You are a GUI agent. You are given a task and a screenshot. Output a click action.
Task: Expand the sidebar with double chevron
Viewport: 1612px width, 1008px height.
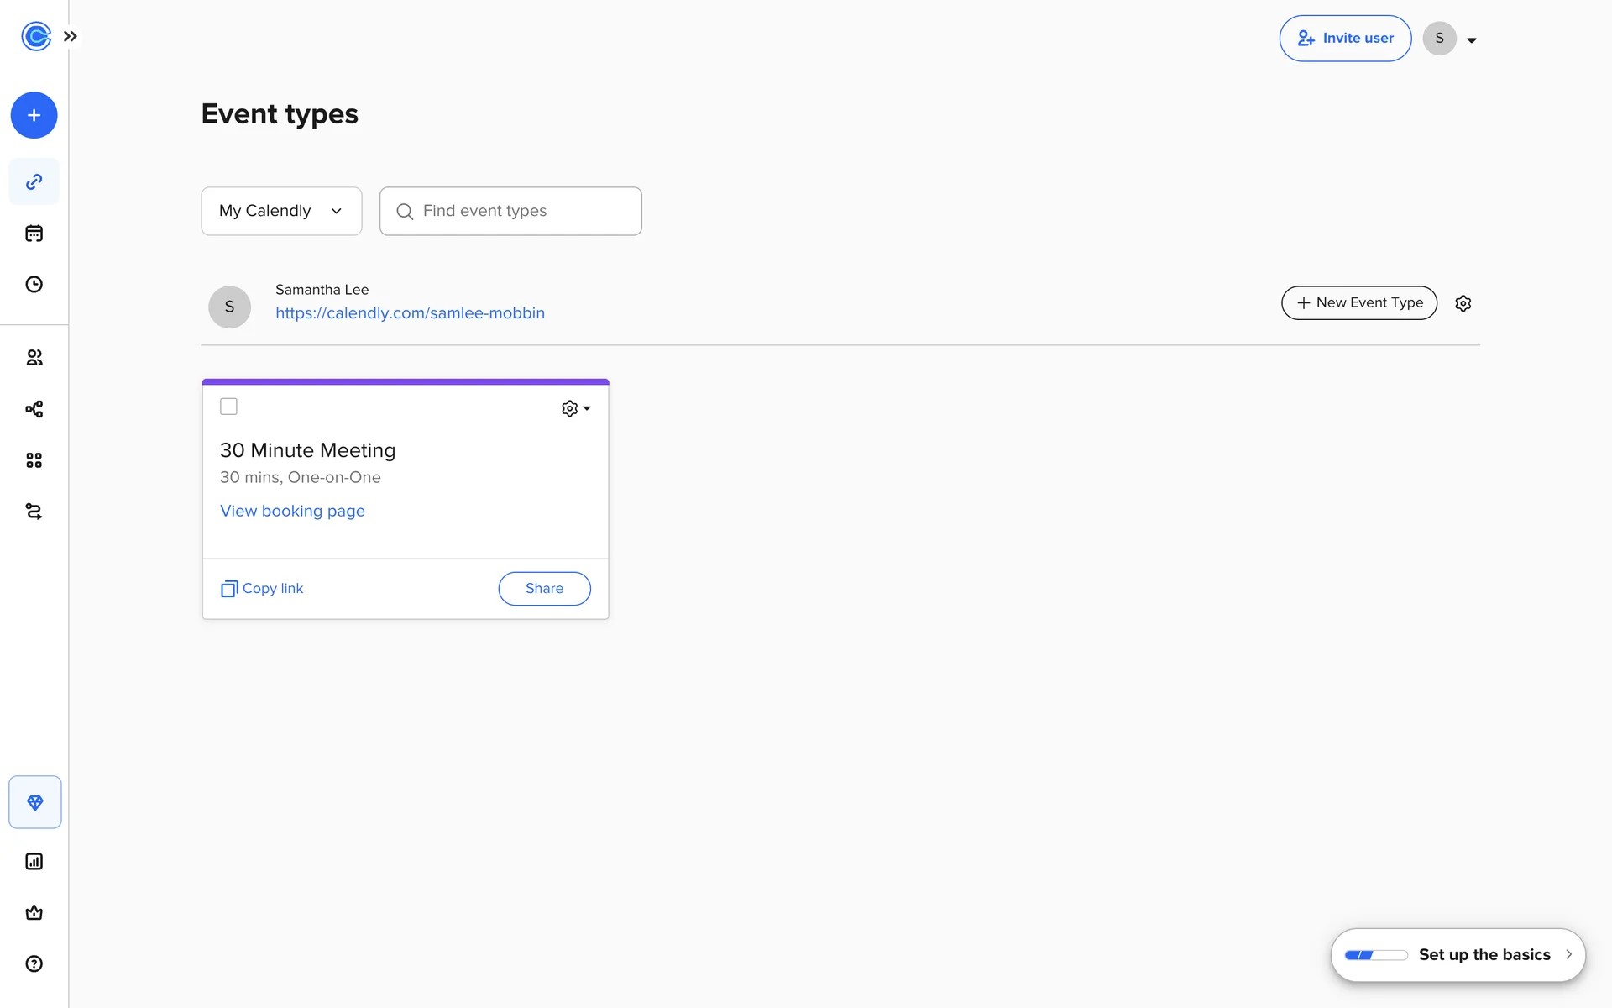(x=71, y=36)
